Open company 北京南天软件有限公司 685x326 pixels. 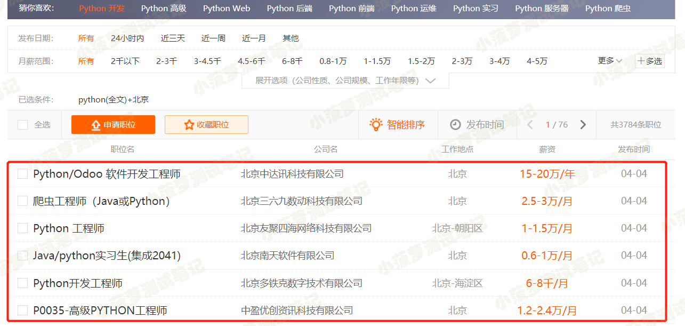pos(288,256)
